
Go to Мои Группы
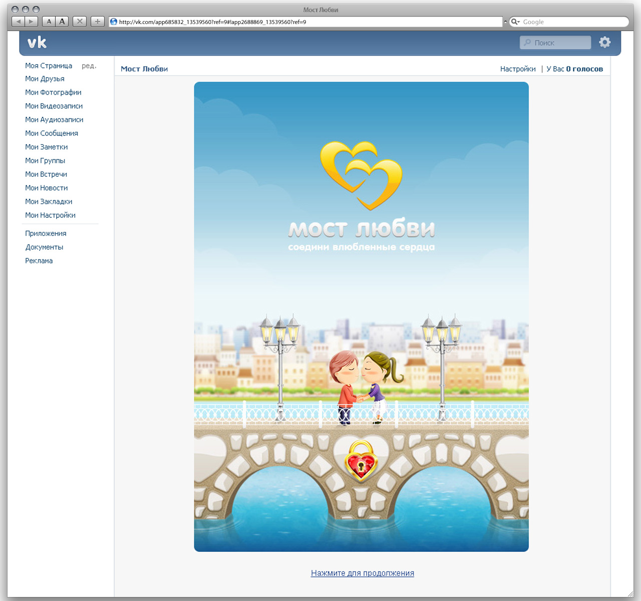coord(45,160)
